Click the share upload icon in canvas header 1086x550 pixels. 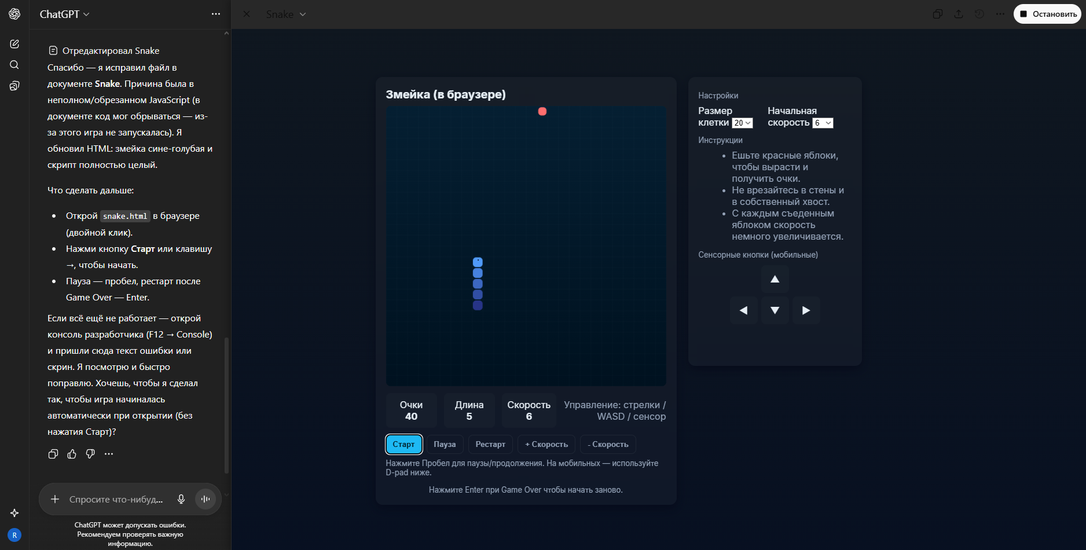(x=959, y=14)
